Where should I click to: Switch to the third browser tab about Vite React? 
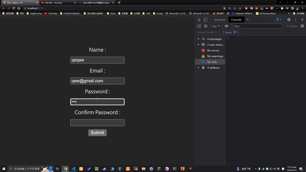click(x=96, y=3)
